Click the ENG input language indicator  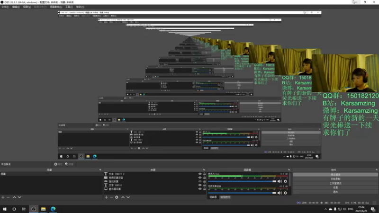351,209
